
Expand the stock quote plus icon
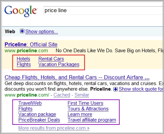click(115, 89)
